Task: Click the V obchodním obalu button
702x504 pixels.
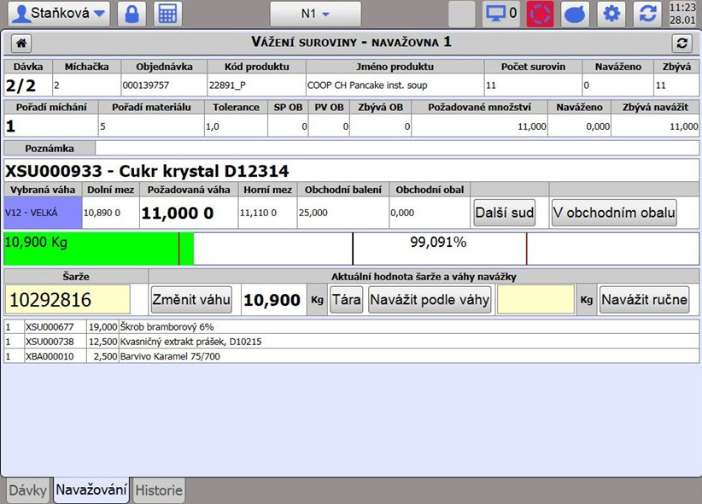Action: 614,213
